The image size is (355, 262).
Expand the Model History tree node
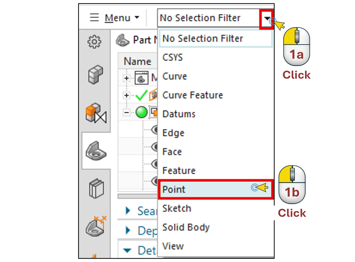126,78
